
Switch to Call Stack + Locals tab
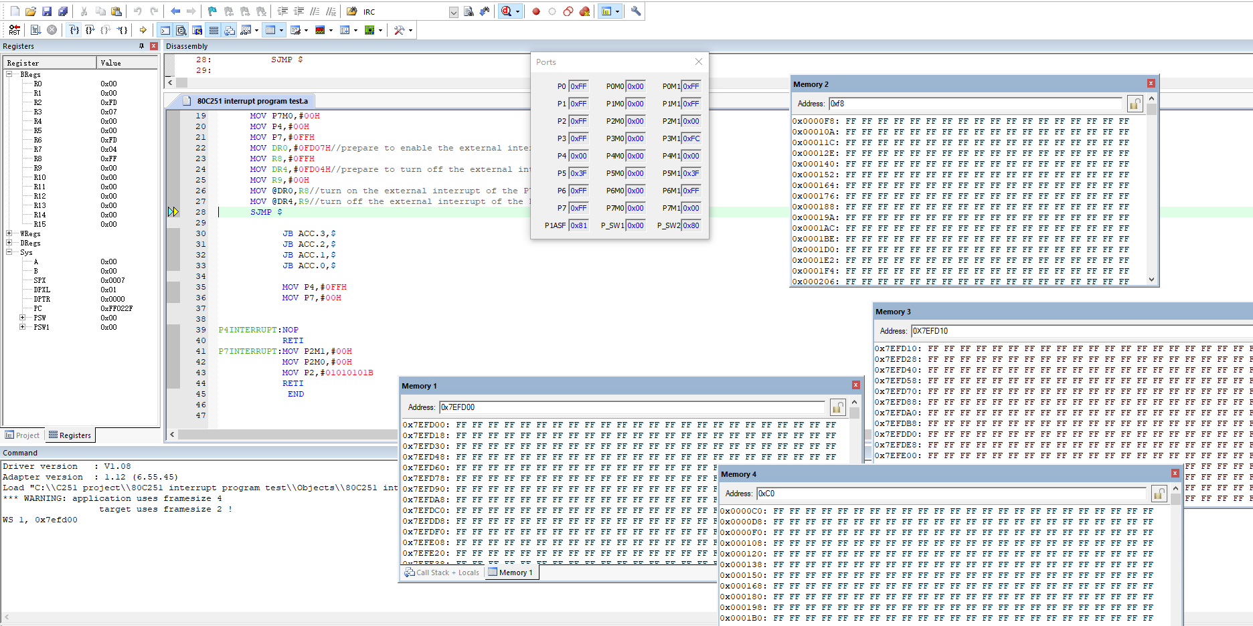[442, 572]
